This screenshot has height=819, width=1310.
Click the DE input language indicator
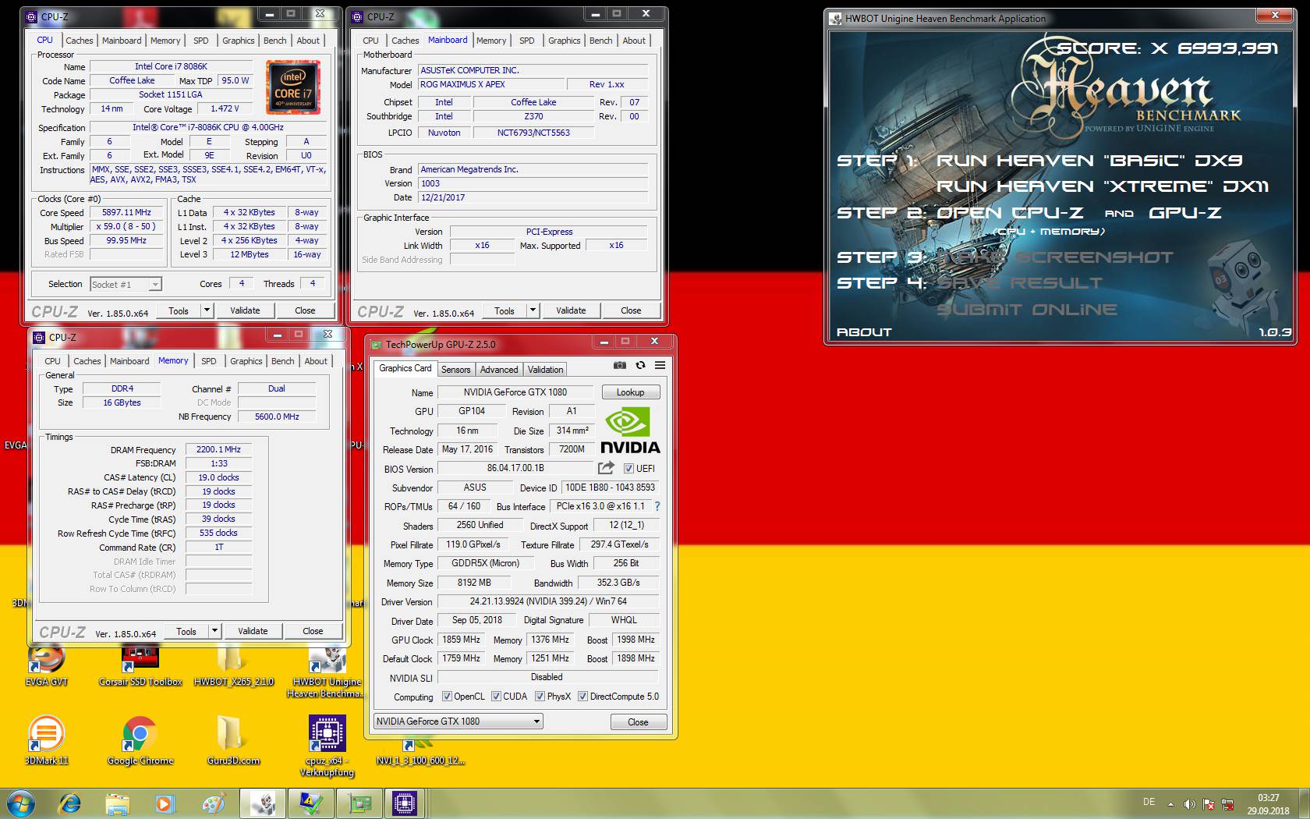[1149, 802]
